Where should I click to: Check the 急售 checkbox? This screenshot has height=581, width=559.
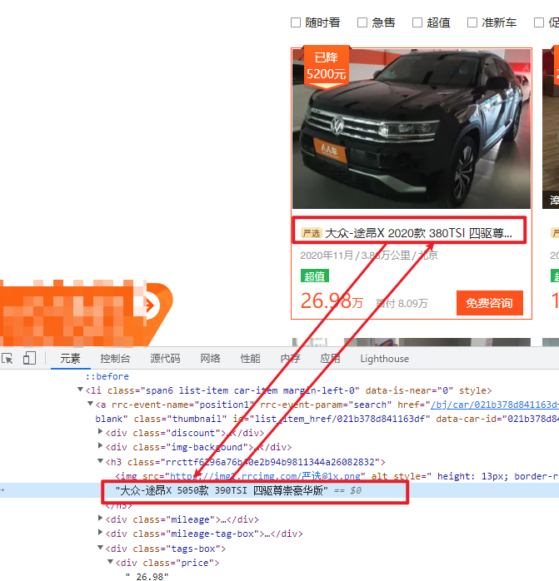click(x=362, y=22)
